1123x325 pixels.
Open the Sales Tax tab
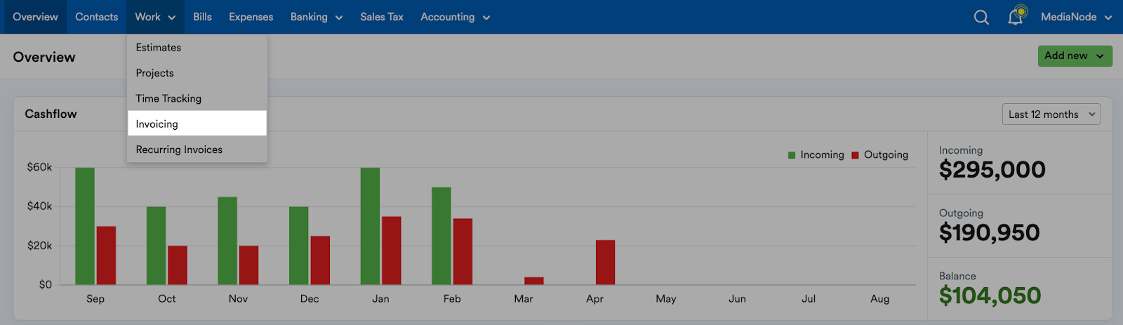(x=382, y=17)
